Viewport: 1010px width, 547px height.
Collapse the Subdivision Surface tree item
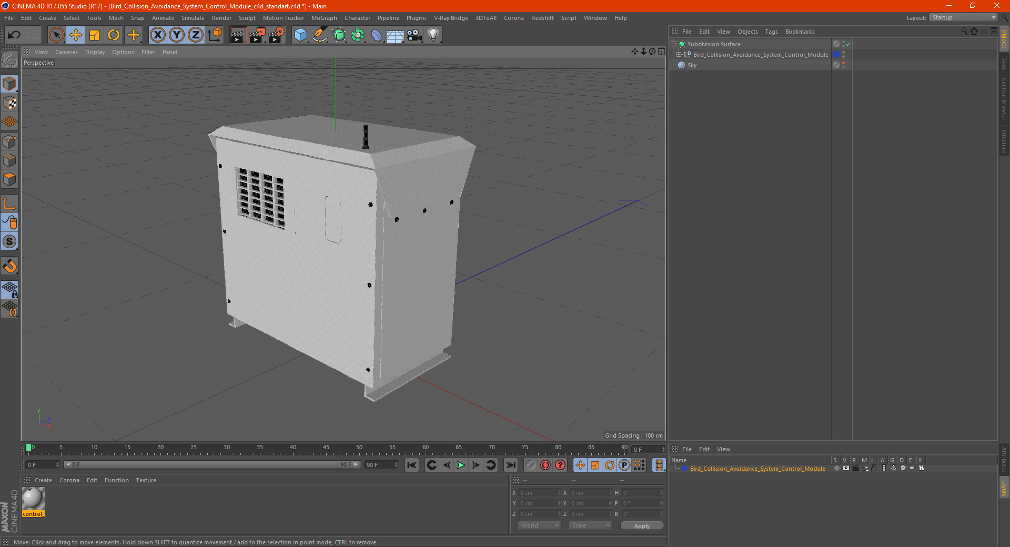[673, 44]
